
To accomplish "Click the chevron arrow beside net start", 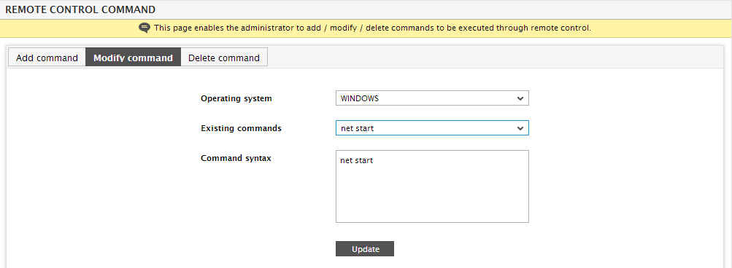I will pyautogui.click(x=520, y=129).
